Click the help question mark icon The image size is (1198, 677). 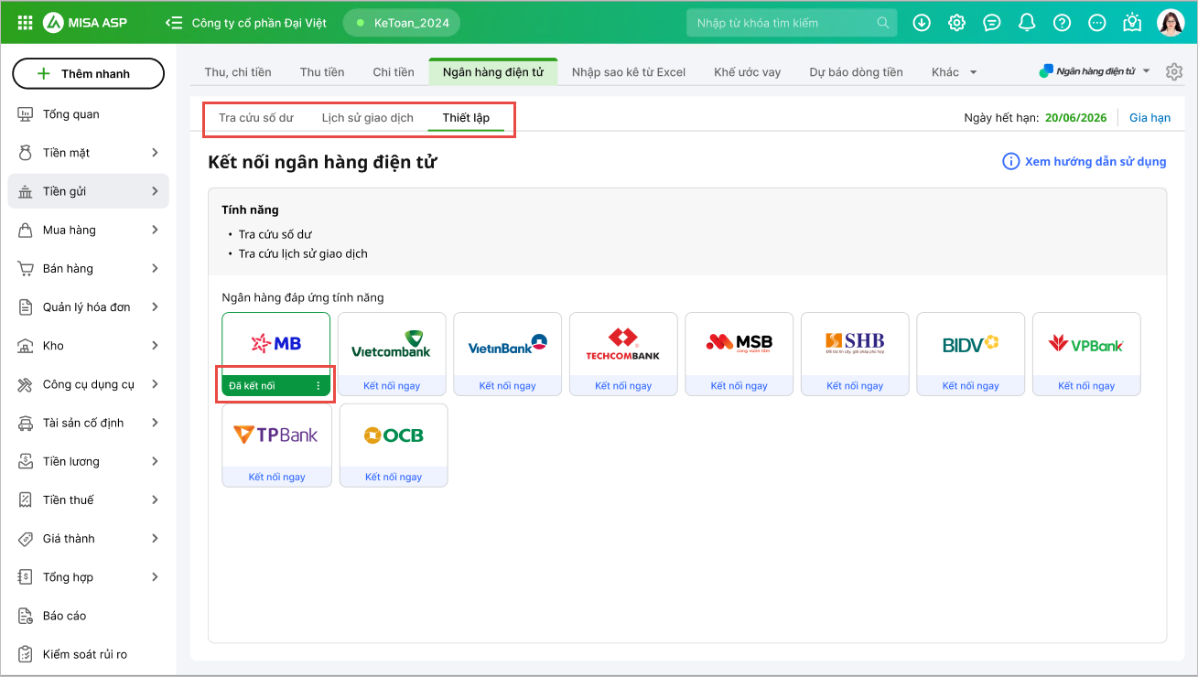(1062, 23)
